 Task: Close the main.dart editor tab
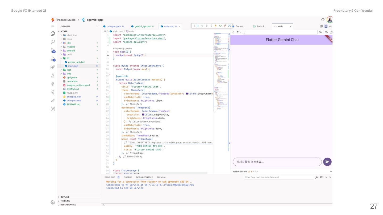[x=180, y=26]
